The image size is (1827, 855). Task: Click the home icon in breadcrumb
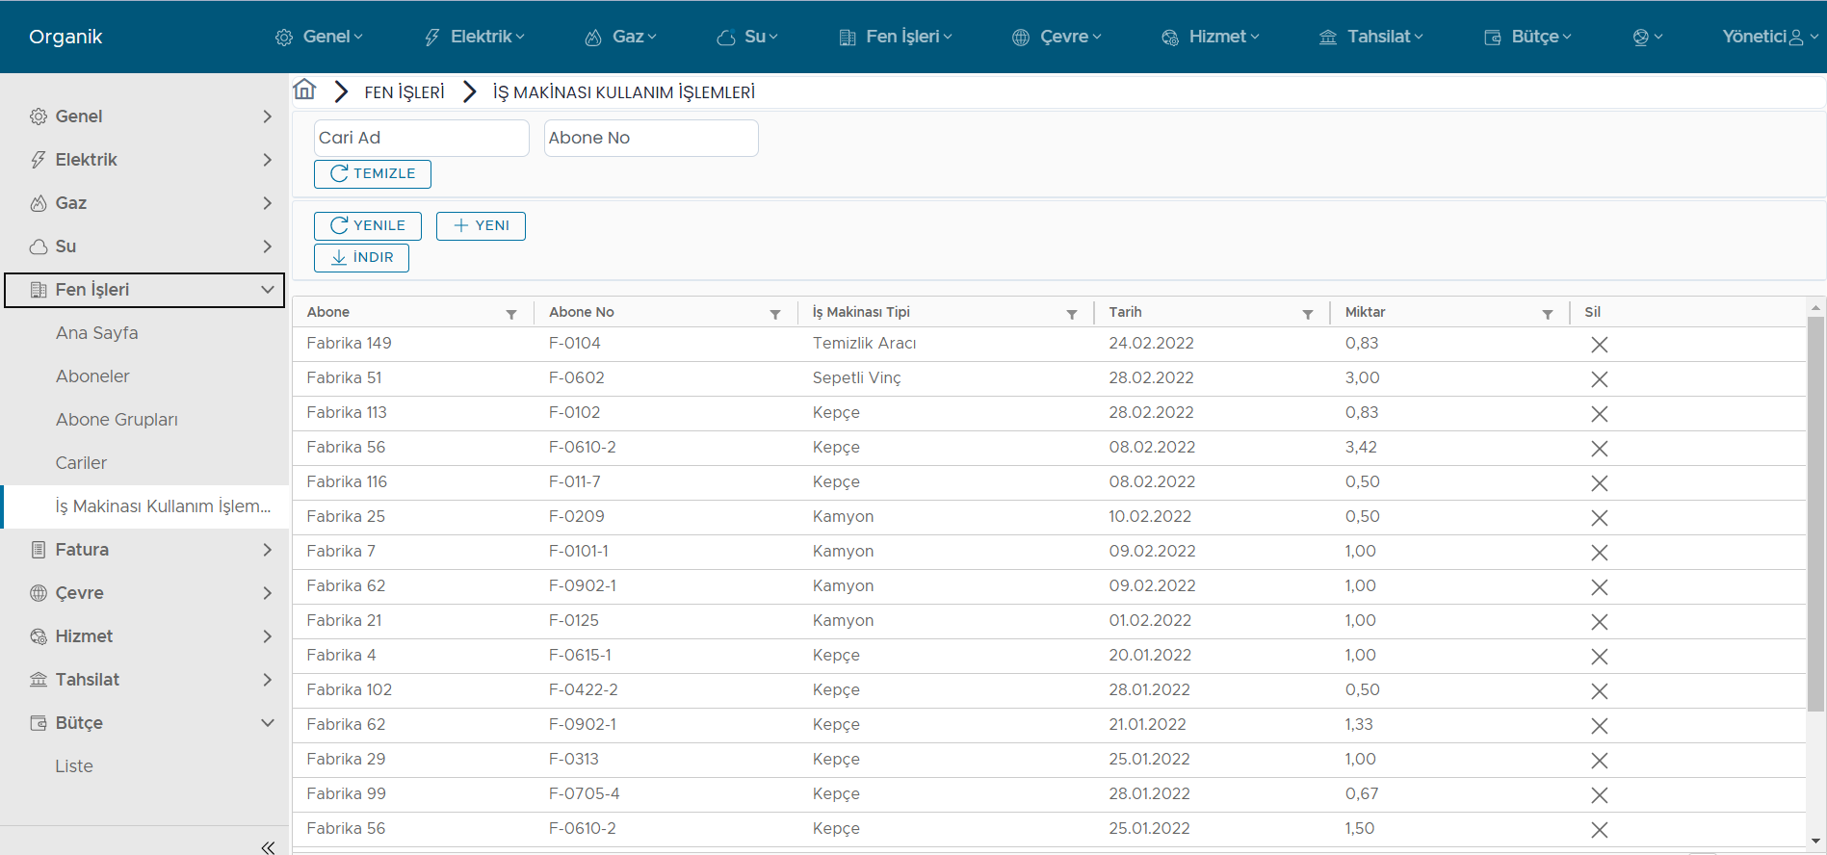click(304, 91)
